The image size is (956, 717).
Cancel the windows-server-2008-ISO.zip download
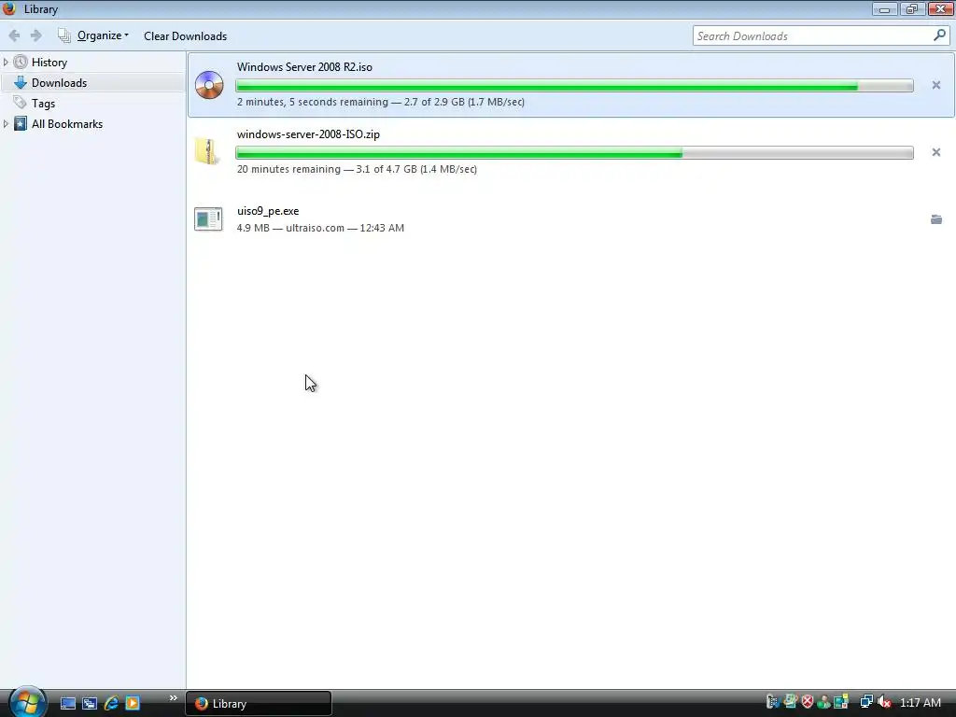coord(935,152)
